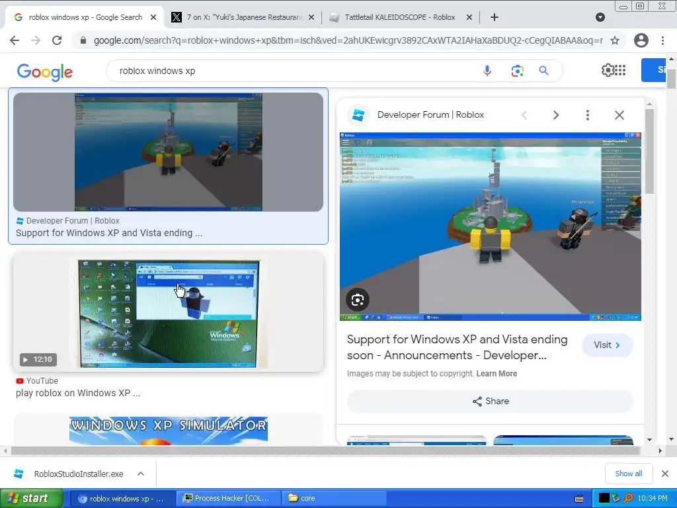This screenshot has width=677, height=508.
Task: Click the magnifier system tray icon
Action: tap(628, 499)
